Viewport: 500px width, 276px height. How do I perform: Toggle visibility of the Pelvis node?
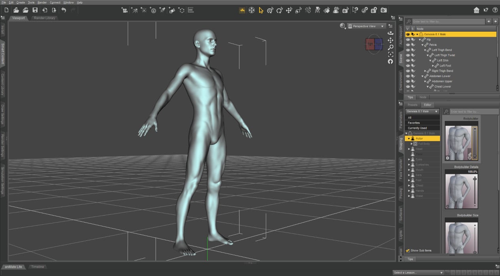408,45
